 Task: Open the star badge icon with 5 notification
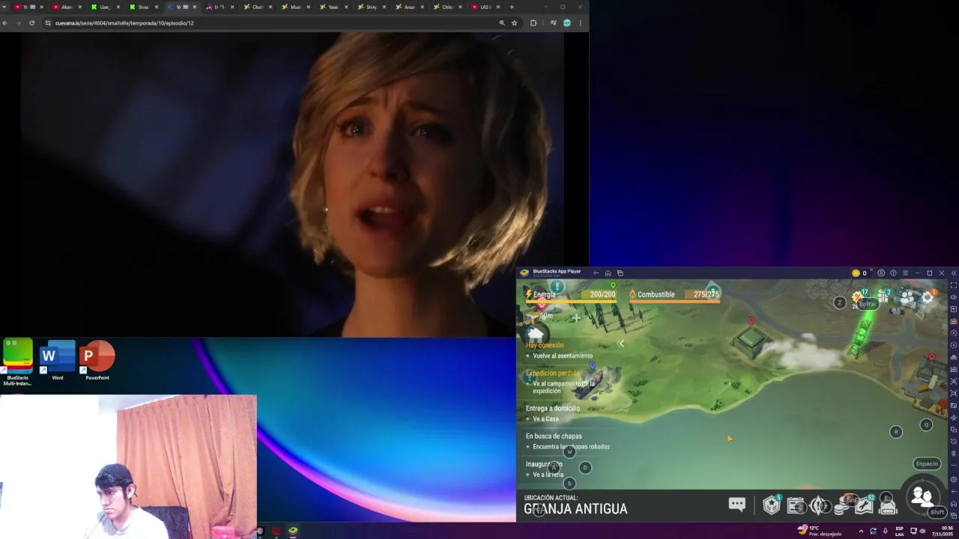(771, 506)
